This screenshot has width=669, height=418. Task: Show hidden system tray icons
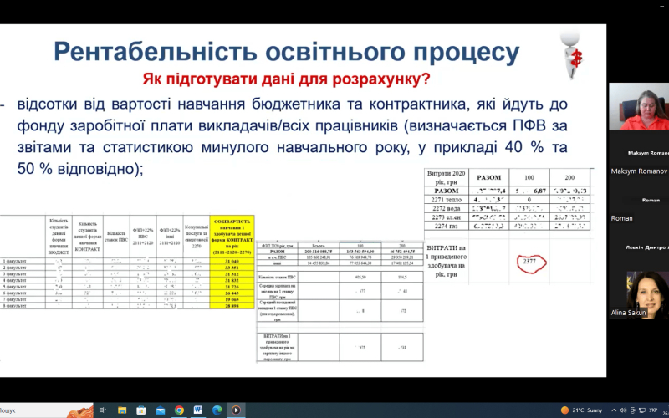(614, 410)
